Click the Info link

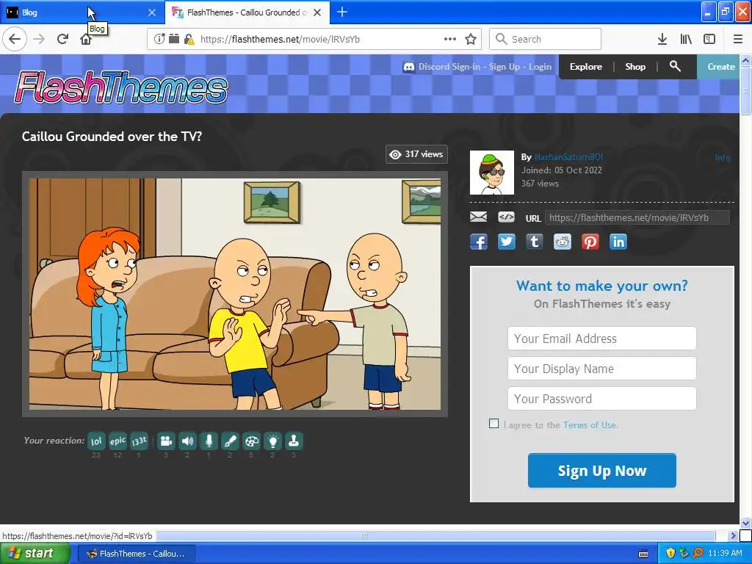(x=723, y=157)
